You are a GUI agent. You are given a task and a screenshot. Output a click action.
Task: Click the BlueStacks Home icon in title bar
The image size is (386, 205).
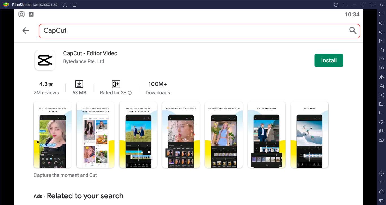pos(65,5)
